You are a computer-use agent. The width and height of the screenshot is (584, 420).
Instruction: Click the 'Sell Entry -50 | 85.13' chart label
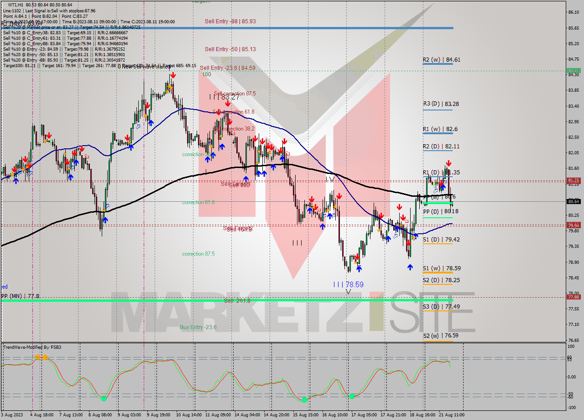pyautogui.click(x=230, y=49)
